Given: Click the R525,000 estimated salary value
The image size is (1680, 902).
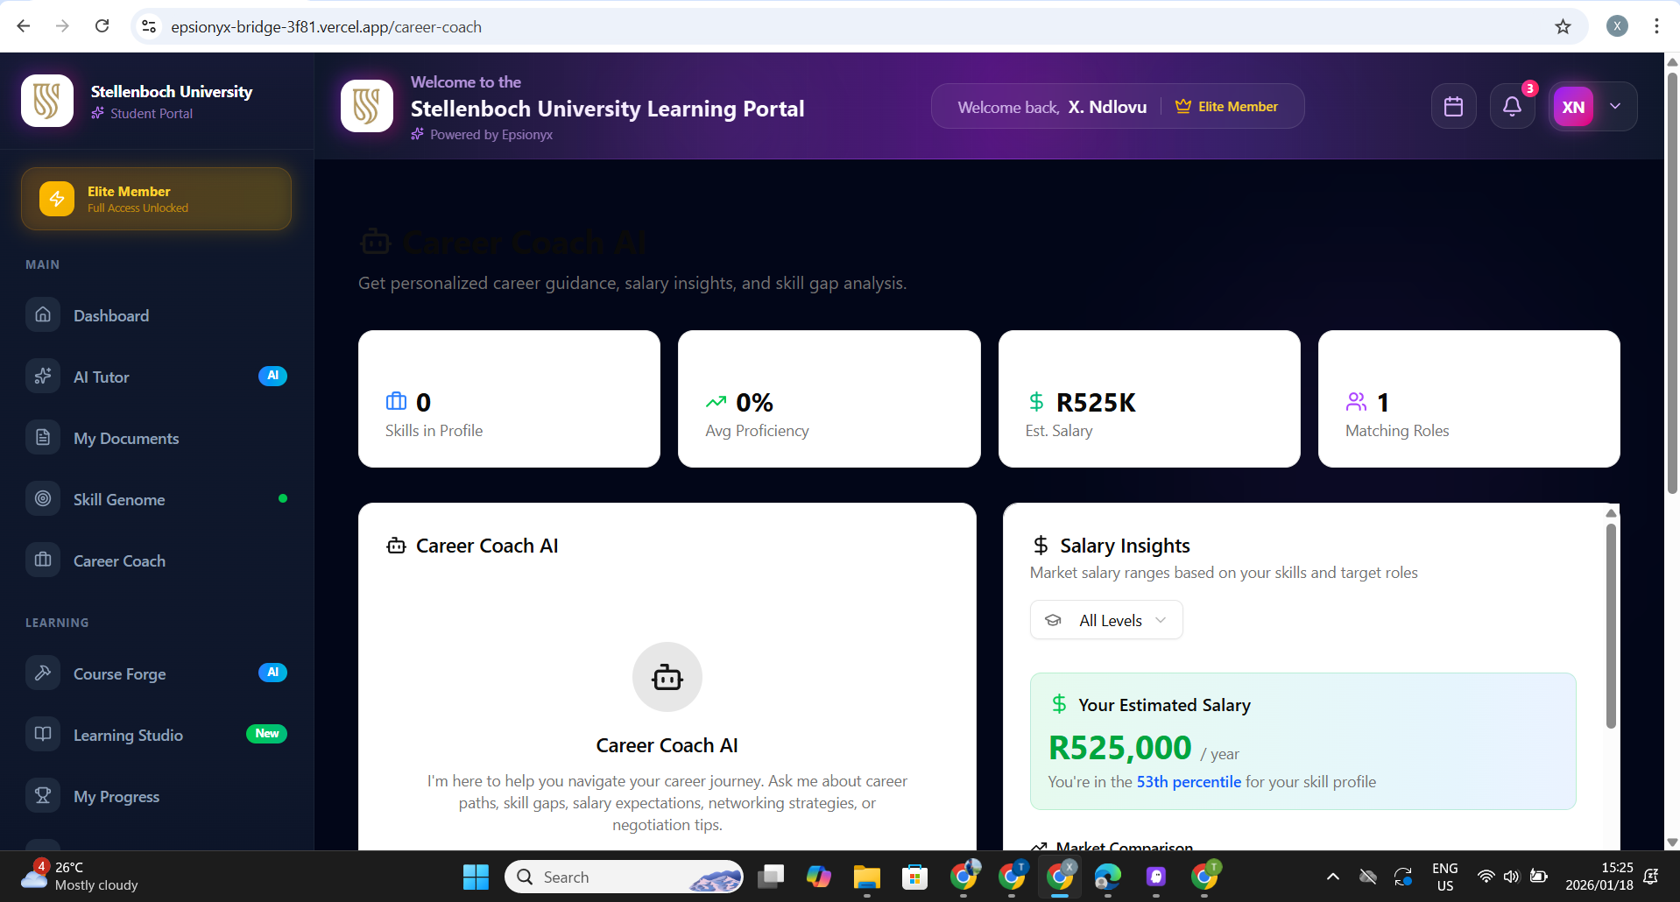Looking at the screenshot, I should click(x=1120, y=748).
